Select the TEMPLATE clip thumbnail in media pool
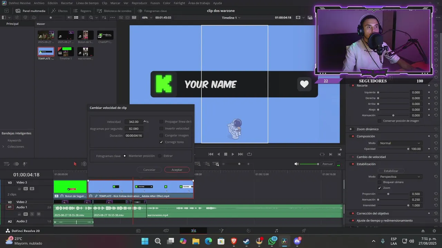Screen dimensions: 442x248 point(46,52)
